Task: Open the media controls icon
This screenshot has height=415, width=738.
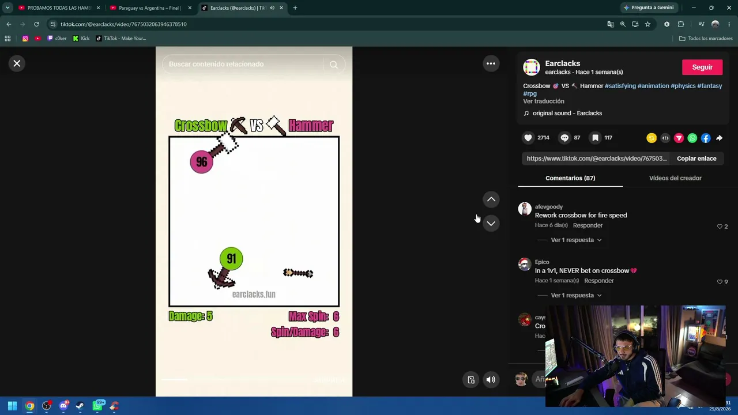Action: pyautogui.click(x=701, y=24)
